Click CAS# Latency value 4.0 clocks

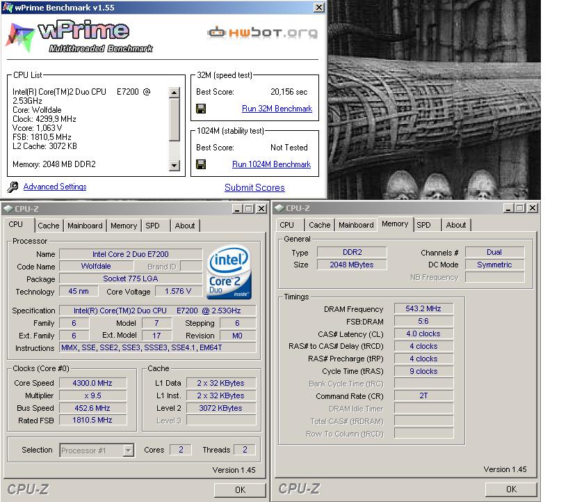(423, 334)
